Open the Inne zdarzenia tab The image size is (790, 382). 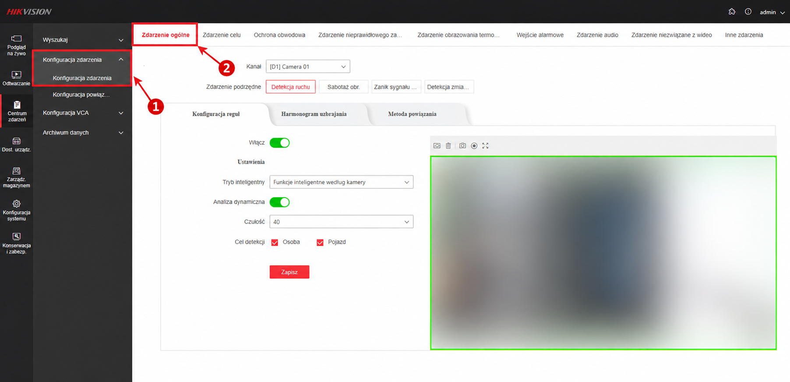744,35
